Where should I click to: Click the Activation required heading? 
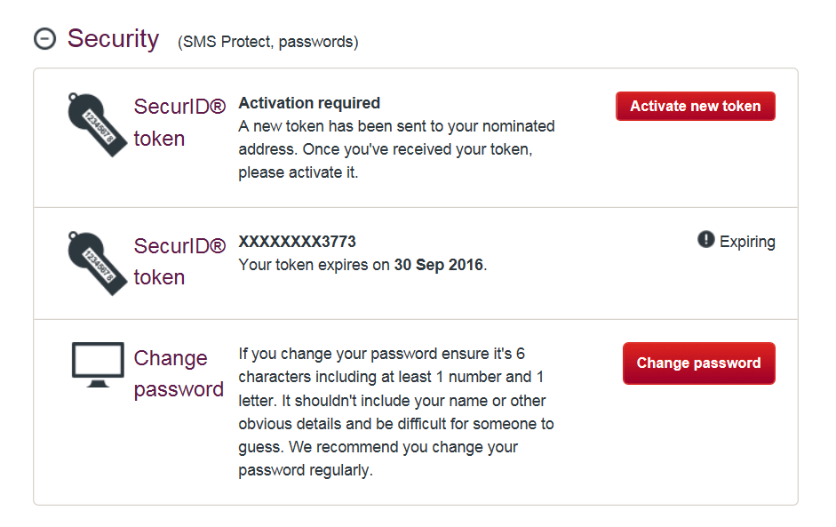pos(309,103)
